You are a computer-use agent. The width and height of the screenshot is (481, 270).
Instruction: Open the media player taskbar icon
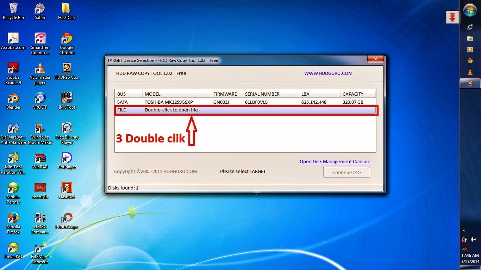[470, 50]
